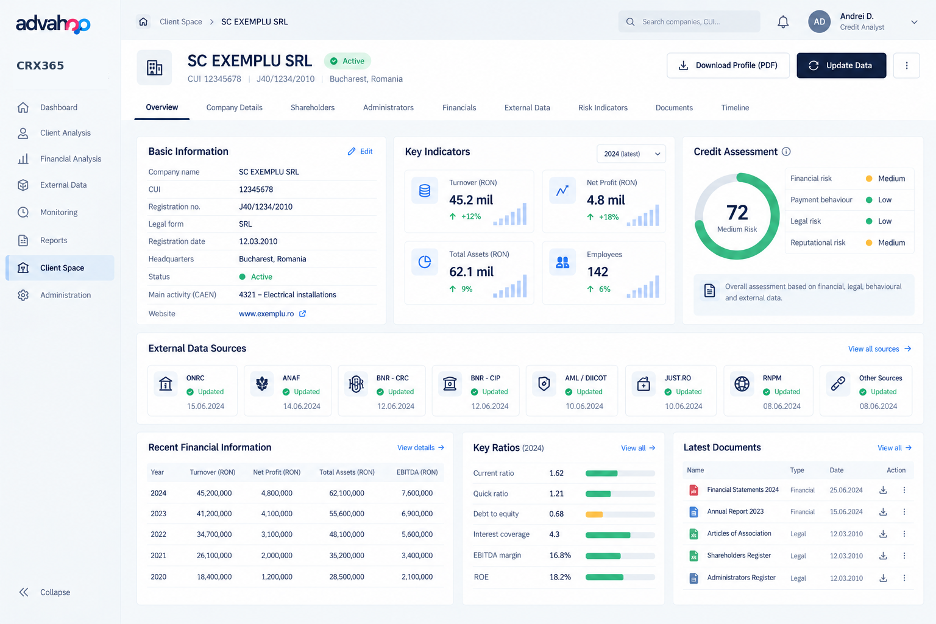Edit Basic Information
Viewport: 936px width, 624px height.
360,152
